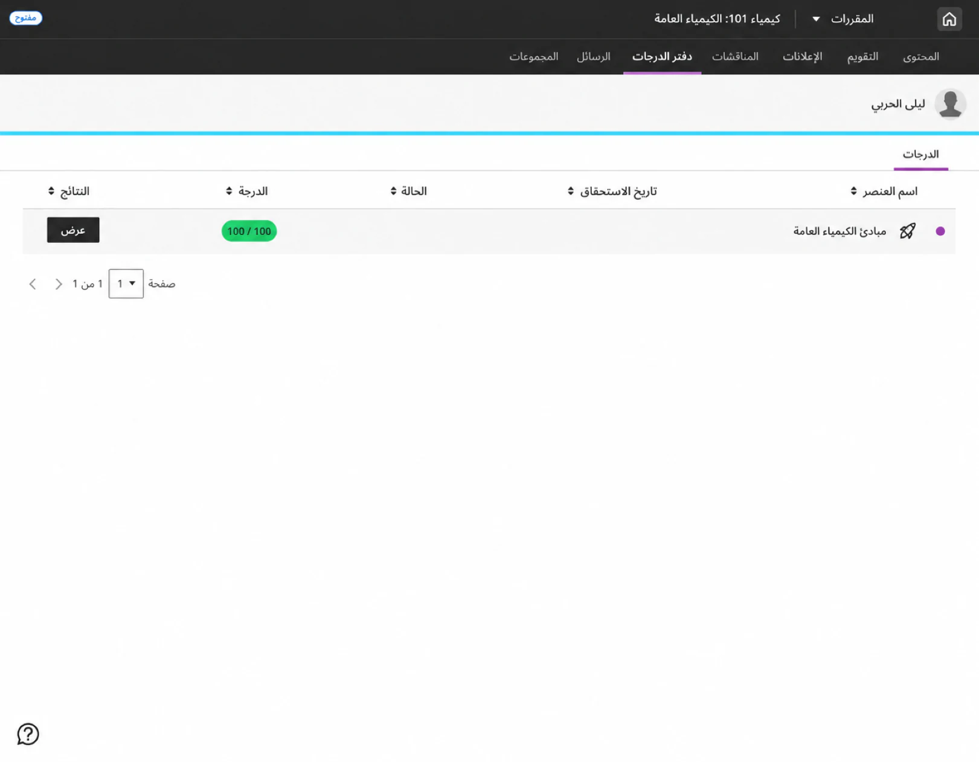Open the المجموعات tab
The height and width of the screenshot is (762, 979).
coord(533,56)
